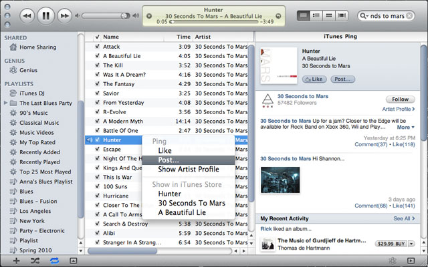Open Genius in sidebar
428x267 pixels.
pos(28,70)
